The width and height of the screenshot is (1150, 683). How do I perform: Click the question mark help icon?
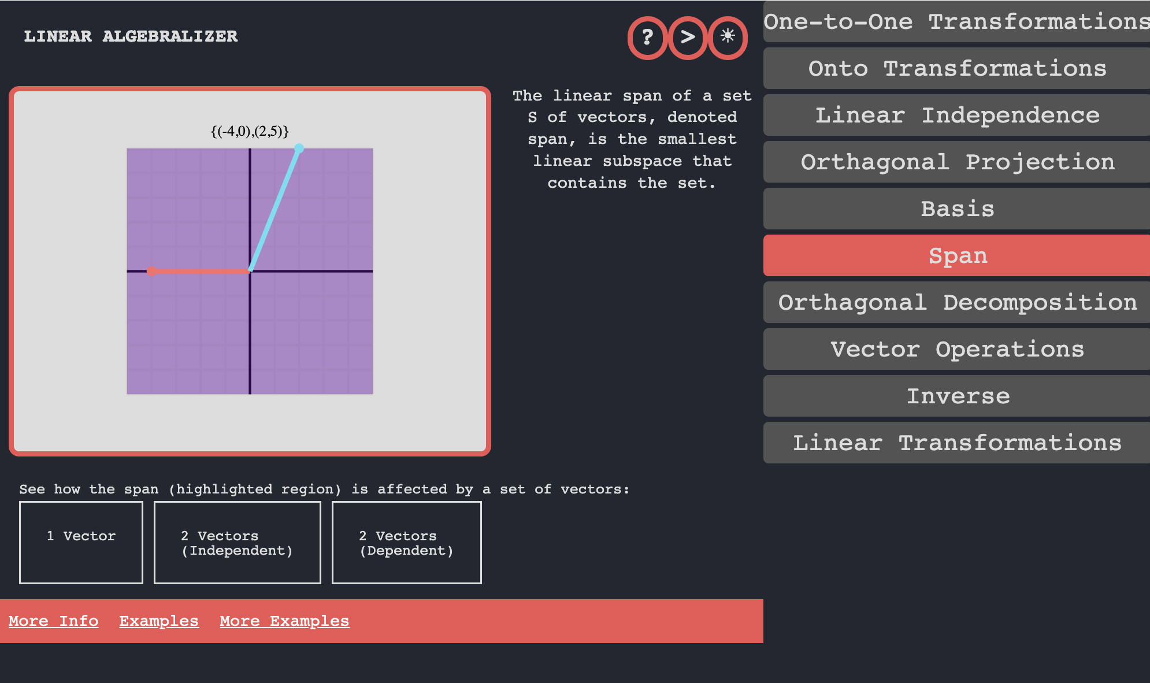648,38
